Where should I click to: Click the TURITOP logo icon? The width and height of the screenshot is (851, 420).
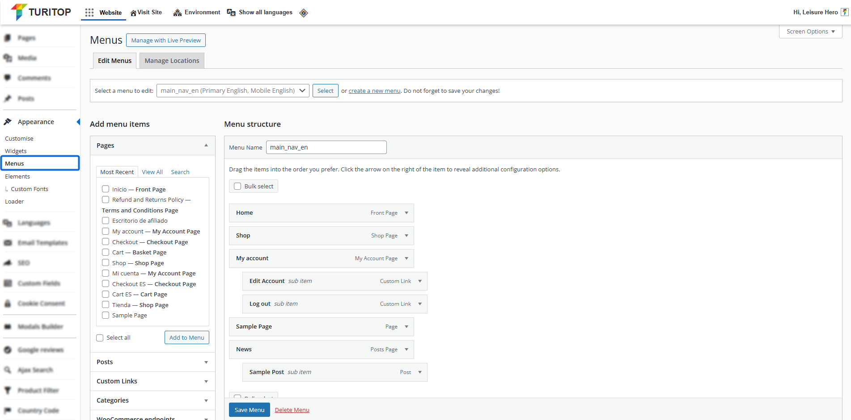(x=18, y=12)
